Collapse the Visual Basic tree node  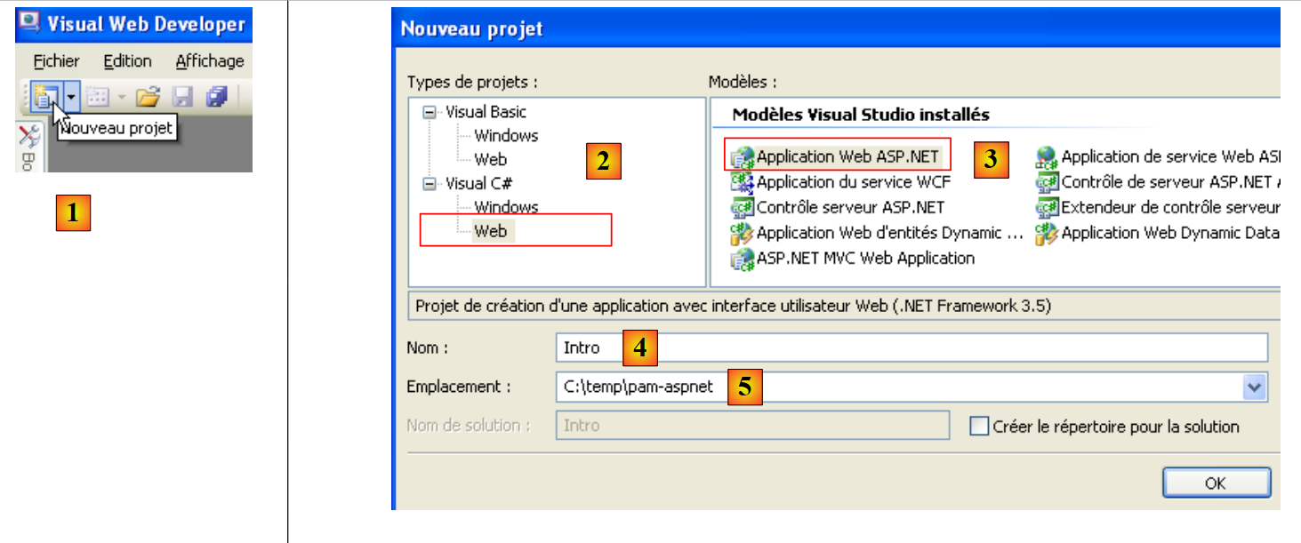[x=431, y=113]
